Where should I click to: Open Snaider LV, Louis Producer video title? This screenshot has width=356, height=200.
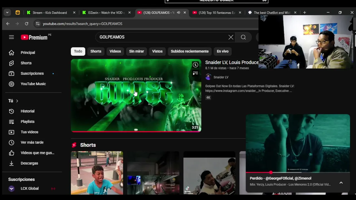tap(232, 62)
